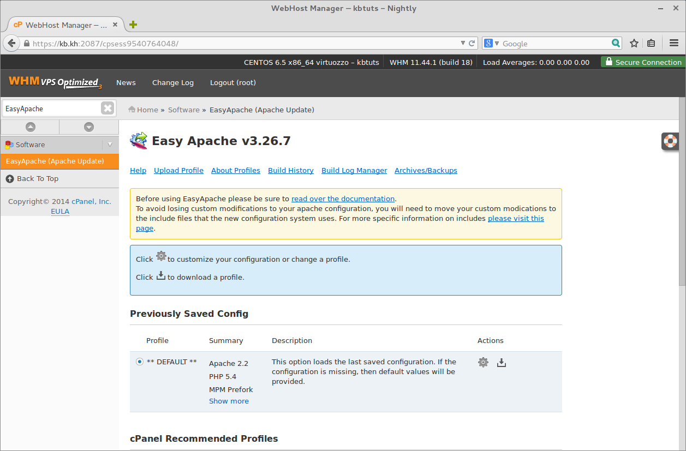Customize the DEFAULT profile with gear icon

tap(483, 362)
